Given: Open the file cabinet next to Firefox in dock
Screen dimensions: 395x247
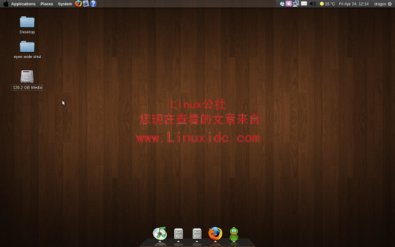Looking at the screenshot, I should pyautogui.click(x=197, y=233).
